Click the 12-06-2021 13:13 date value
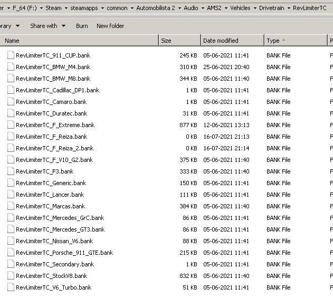Viewport: 333px width, 298px height. [x=226, y=125]
